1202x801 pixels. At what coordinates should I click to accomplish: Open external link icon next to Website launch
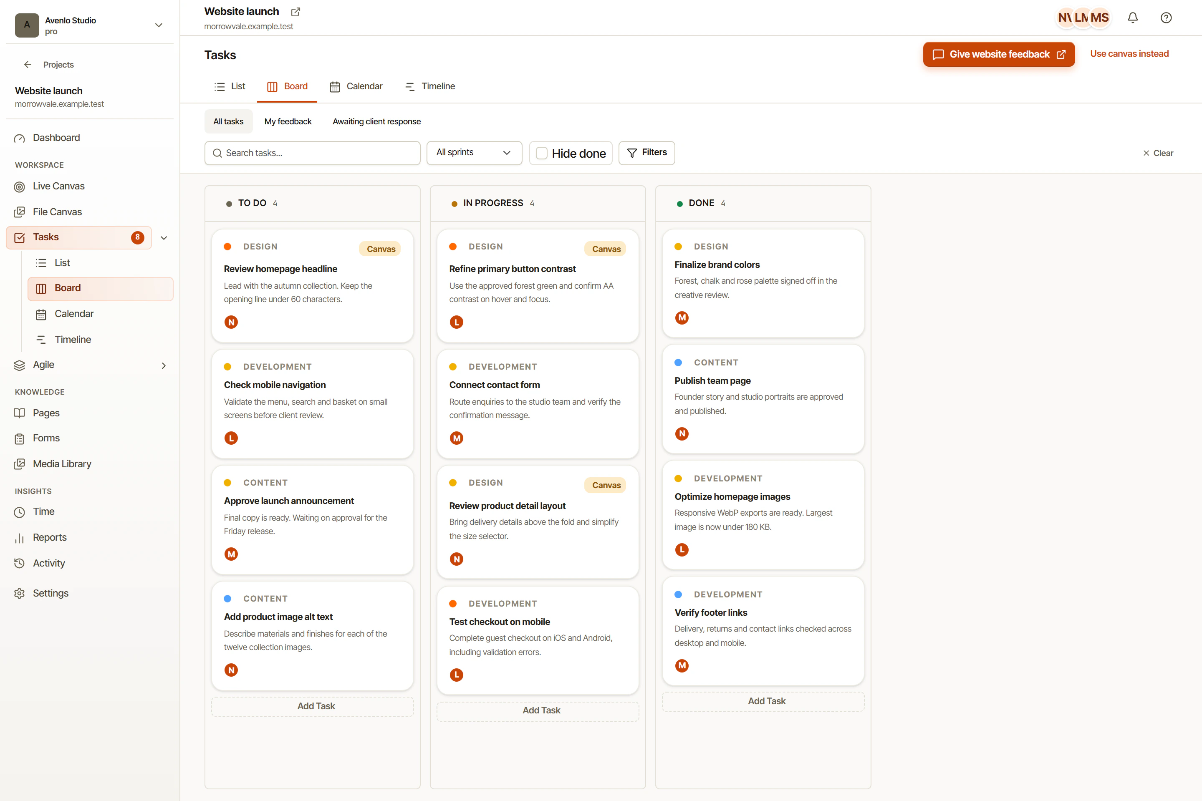pos(295,12)
